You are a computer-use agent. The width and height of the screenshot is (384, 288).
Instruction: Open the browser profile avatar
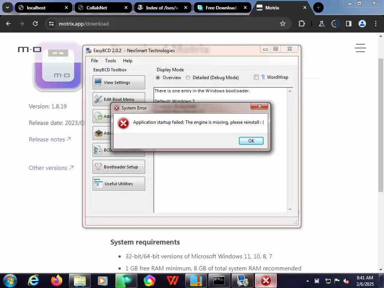click(x=362, y=24)
